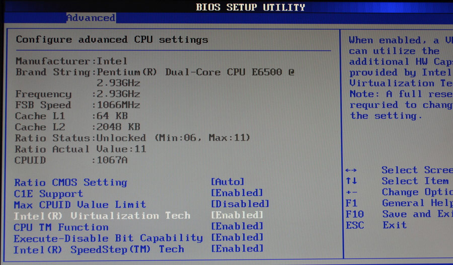This screenshot has width=453, height=265.
Task: Click the CPUID 1067A line
Action: pyautogui.click(x=71, y=160)
